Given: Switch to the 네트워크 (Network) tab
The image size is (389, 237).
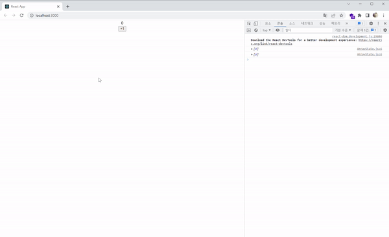Looking at the screenshot, I should [307, 23].
